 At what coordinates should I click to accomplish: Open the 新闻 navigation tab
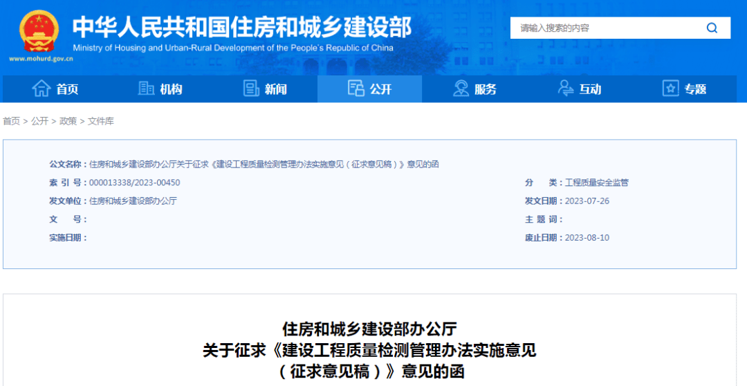click(265, 89)
